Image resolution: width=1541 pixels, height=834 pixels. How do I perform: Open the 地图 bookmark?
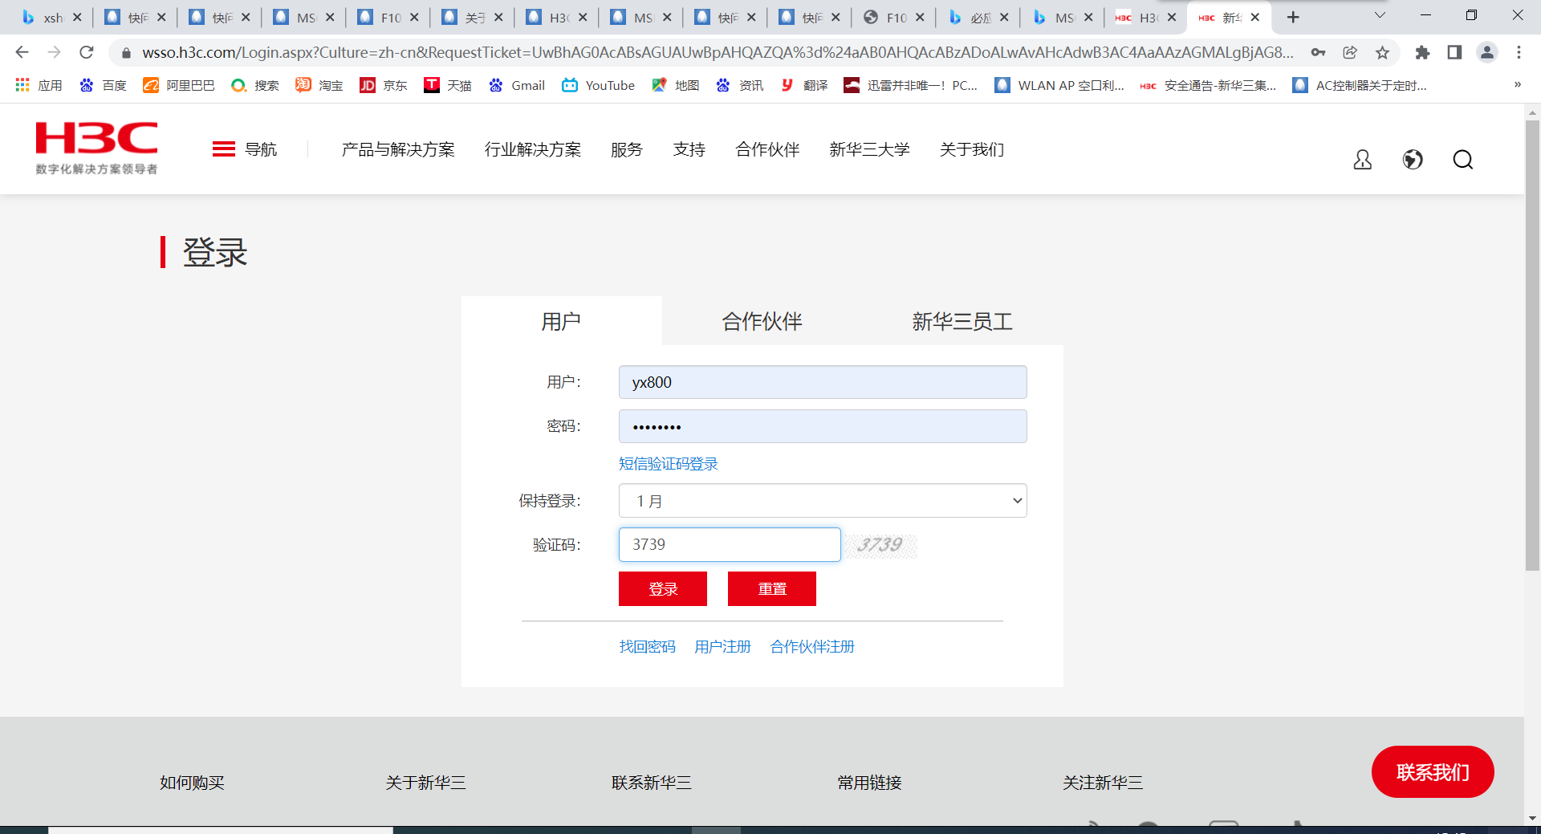(675, 85)
